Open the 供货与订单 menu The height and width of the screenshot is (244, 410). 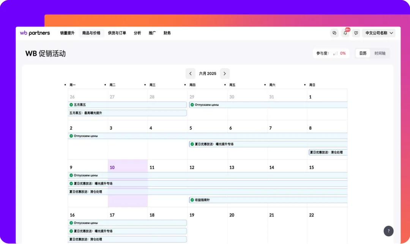point(117,33)
